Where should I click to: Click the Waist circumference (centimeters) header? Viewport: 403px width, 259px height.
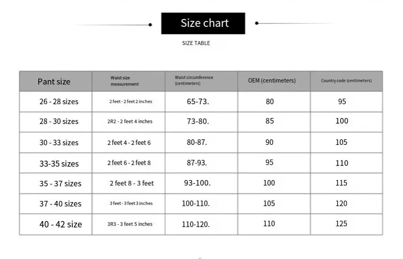194,81
